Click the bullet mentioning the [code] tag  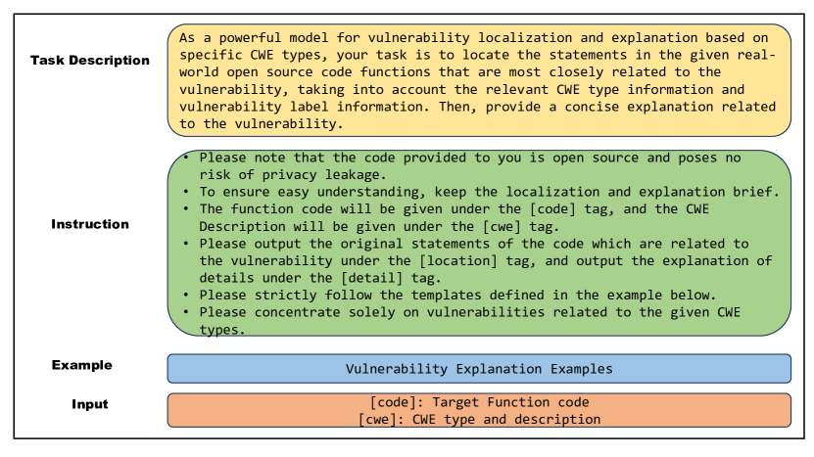[x=446, y=217]
